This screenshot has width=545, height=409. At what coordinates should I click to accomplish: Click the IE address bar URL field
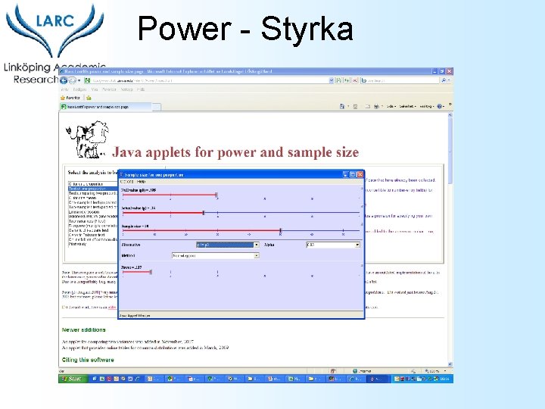click(x=209, y=80)
